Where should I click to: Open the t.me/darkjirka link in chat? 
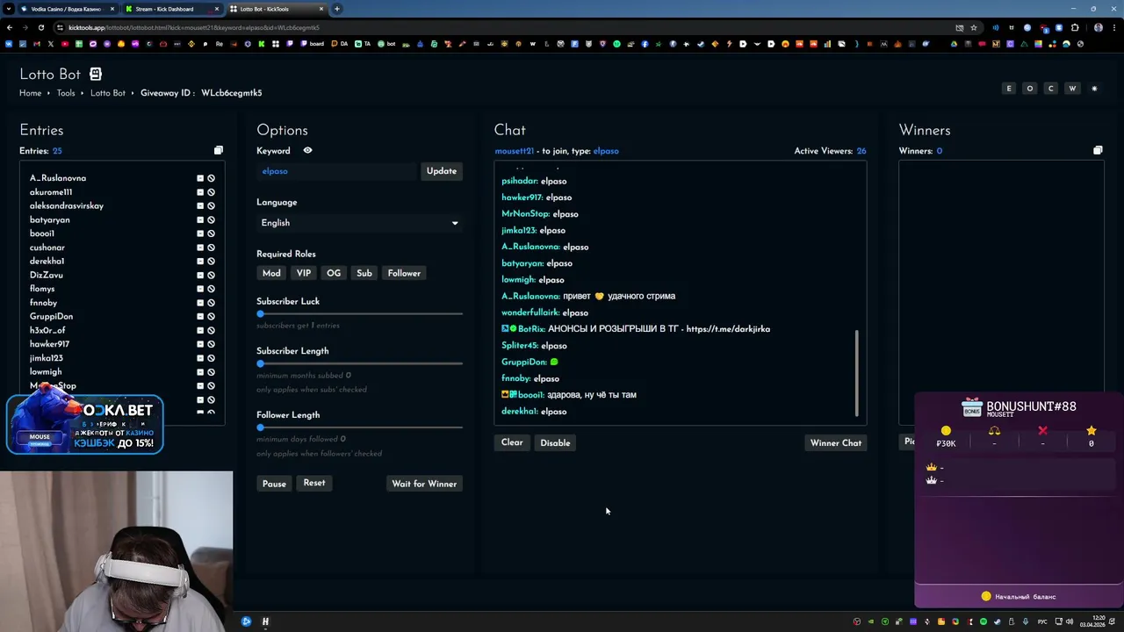tap(728, 329)
